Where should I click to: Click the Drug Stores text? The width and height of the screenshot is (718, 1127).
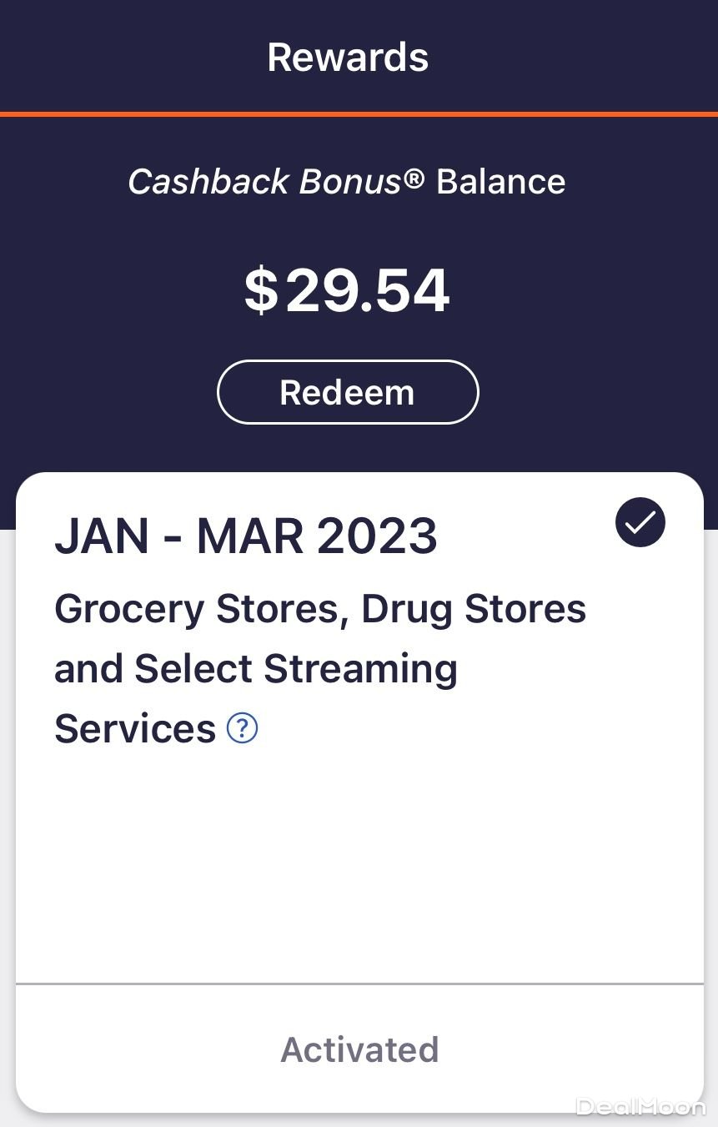(x=473, y=609)
